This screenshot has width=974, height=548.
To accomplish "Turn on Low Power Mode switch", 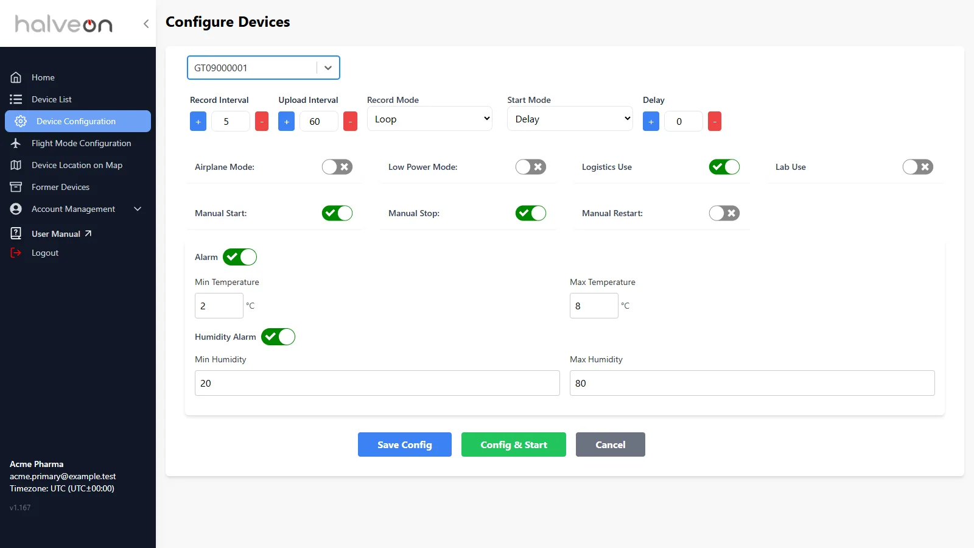I will point(531,167).
